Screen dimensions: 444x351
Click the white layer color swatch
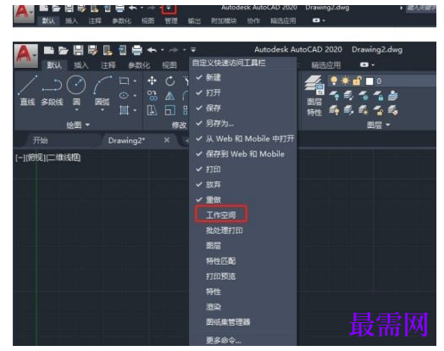point(369,81)
